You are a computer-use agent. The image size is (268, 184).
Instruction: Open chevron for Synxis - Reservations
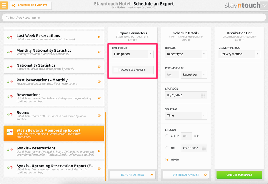click(99, 151)
